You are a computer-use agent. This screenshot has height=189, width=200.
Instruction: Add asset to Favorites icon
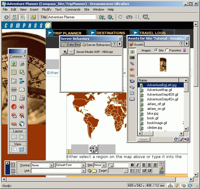pos(186,139)
